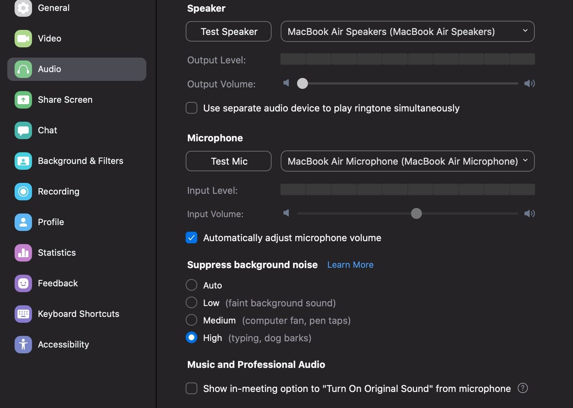Image resolution: width=573 pixels, height=408 pixels.
Task: Click the Input Volume slider handle
Action: tap(416, 213)
